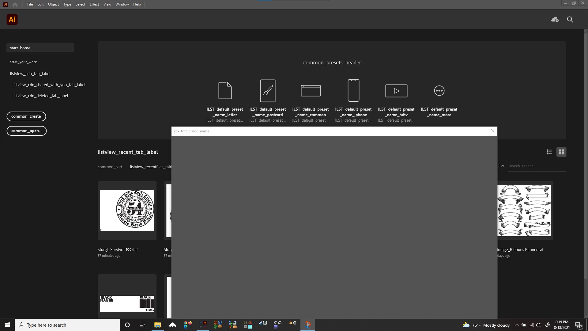Select the iPhone device preset icon
This screenshot has width=588, height=331.
tap(353, 91)
